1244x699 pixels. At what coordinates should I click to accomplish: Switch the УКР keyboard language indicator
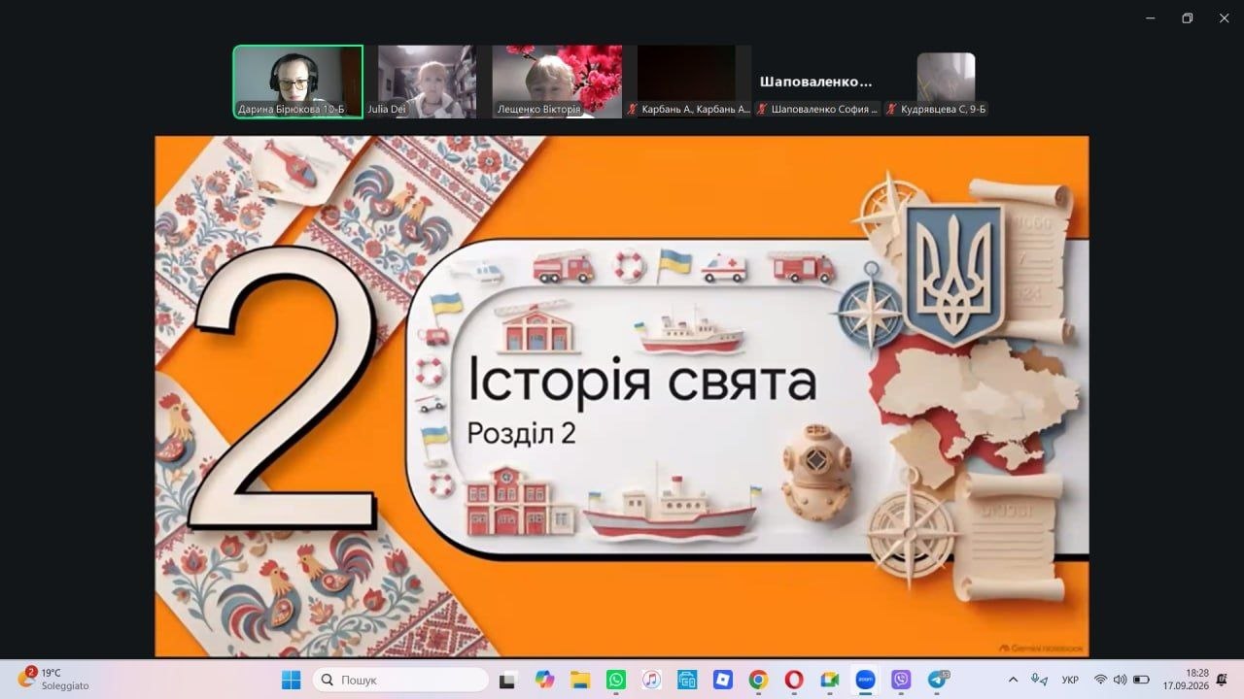click(x=1070, y=680)
